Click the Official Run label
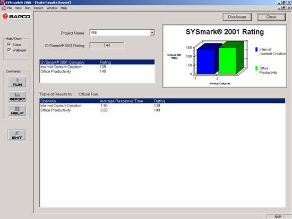The width and height of the screenshot is (292, 219). [x=88, y=94]
